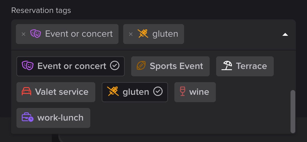Click the wine glass icon

182,92
